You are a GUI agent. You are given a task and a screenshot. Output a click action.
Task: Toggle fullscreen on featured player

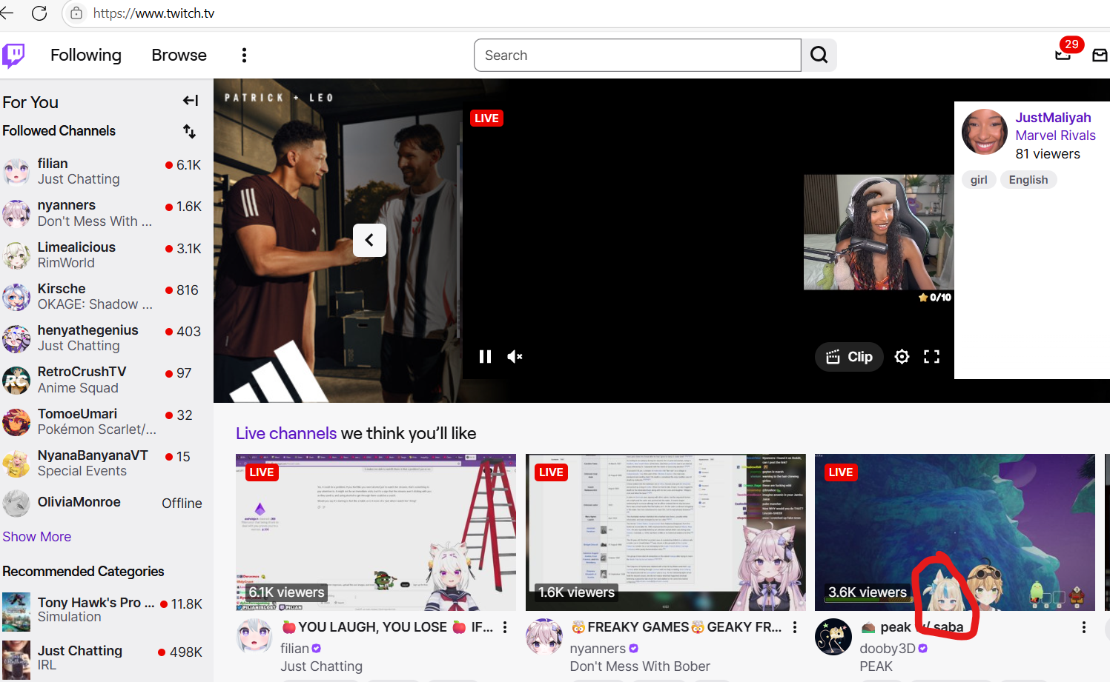coord(932,357)
